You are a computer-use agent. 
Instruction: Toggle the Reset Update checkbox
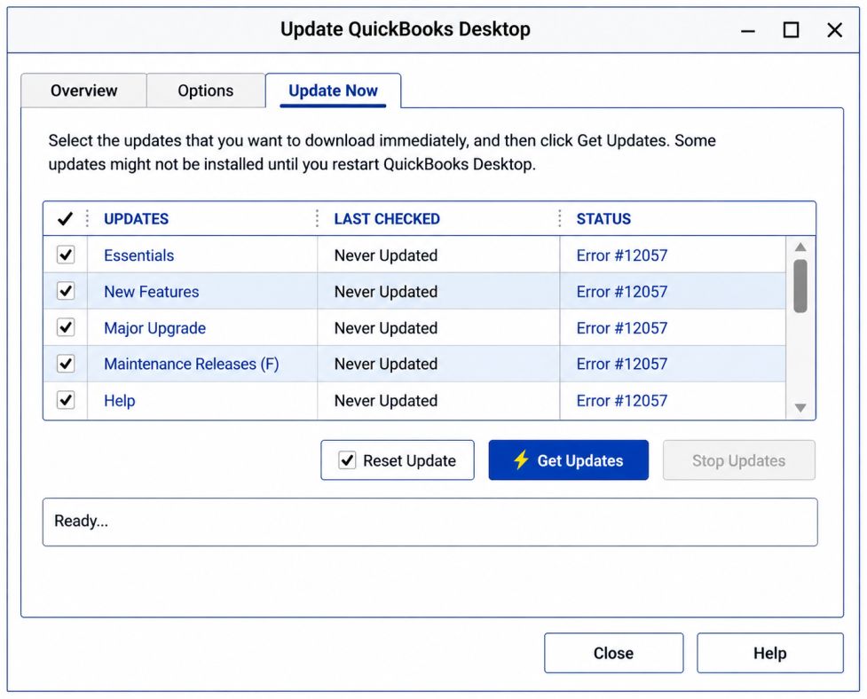(347, 460)
